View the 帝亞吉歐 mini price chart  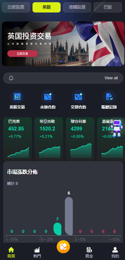50,152
